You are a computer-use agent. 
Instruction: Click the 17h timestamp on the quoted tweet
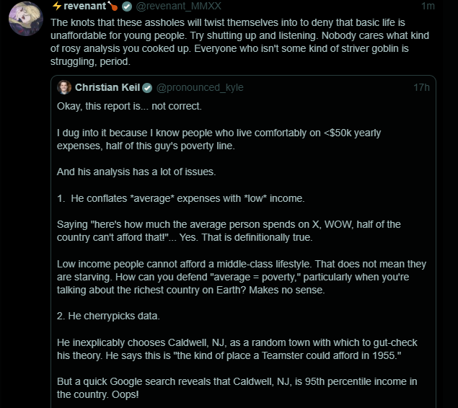click(x=421, y=87)
